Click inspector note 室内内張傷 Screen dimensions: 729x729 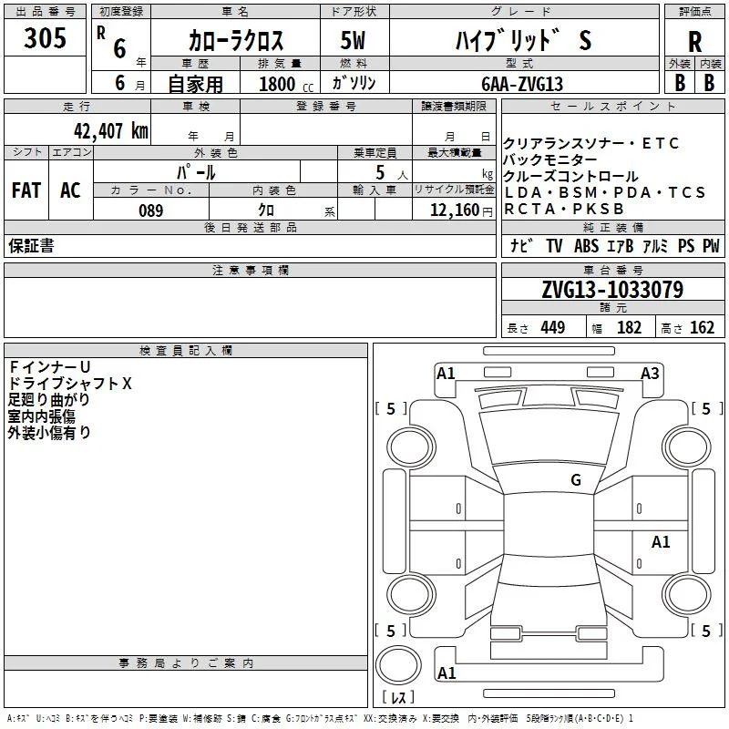coord(41,416)
